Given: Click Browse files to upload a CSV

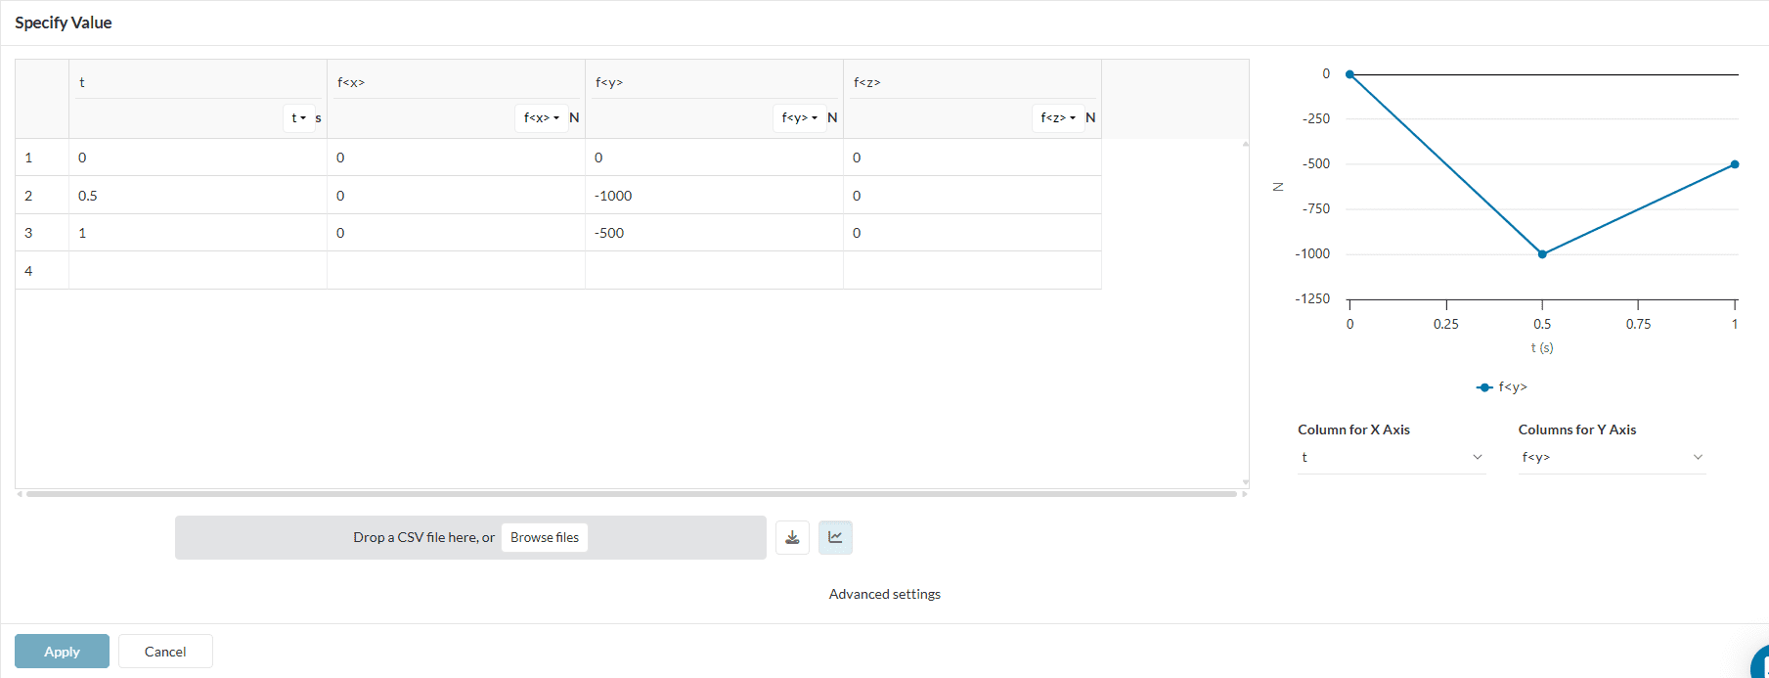Looking at the screenshot, I should tap(544, 537).
